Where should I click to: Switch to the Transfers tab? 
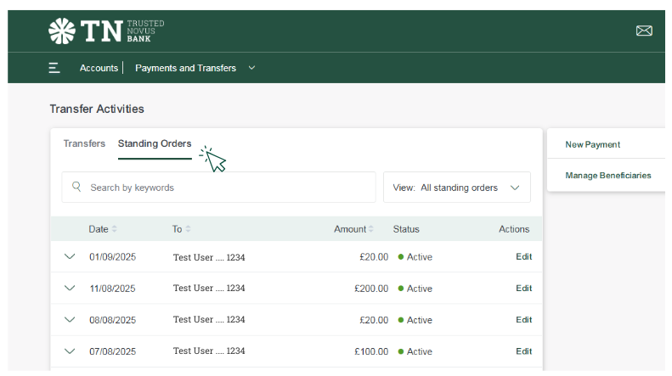coord(84,143)
